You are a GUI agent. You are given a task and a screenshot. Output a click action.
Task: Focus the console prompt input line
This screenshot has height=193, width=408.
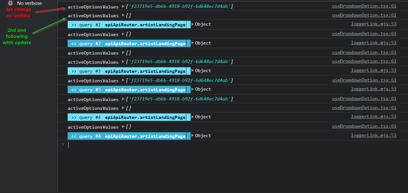pyautogui.click(x=233, y=145)
